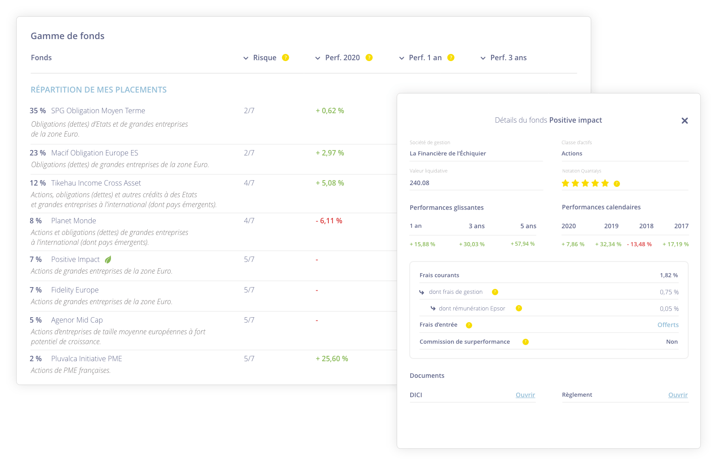Open the Agenor Mid Cap fund

point(77,320)
